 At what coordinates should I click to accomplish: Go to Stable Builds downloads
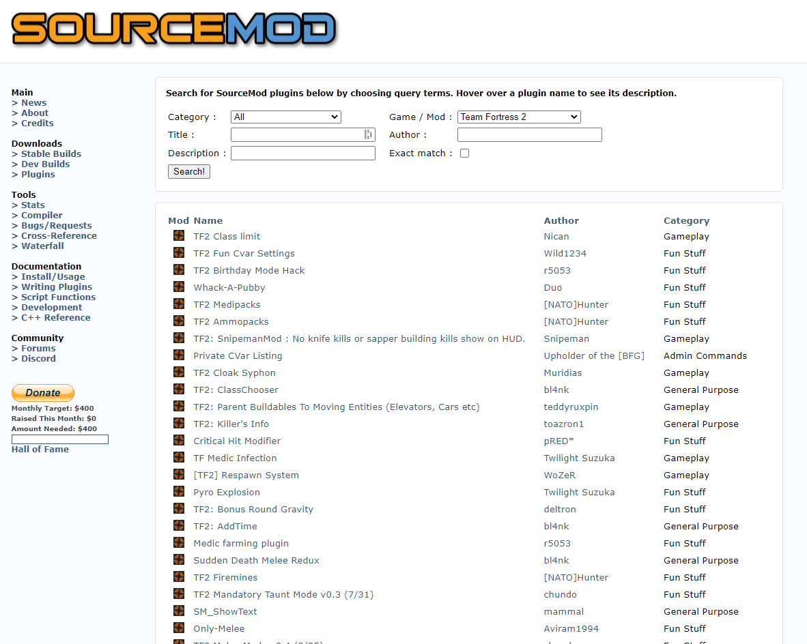pos(51,153)
